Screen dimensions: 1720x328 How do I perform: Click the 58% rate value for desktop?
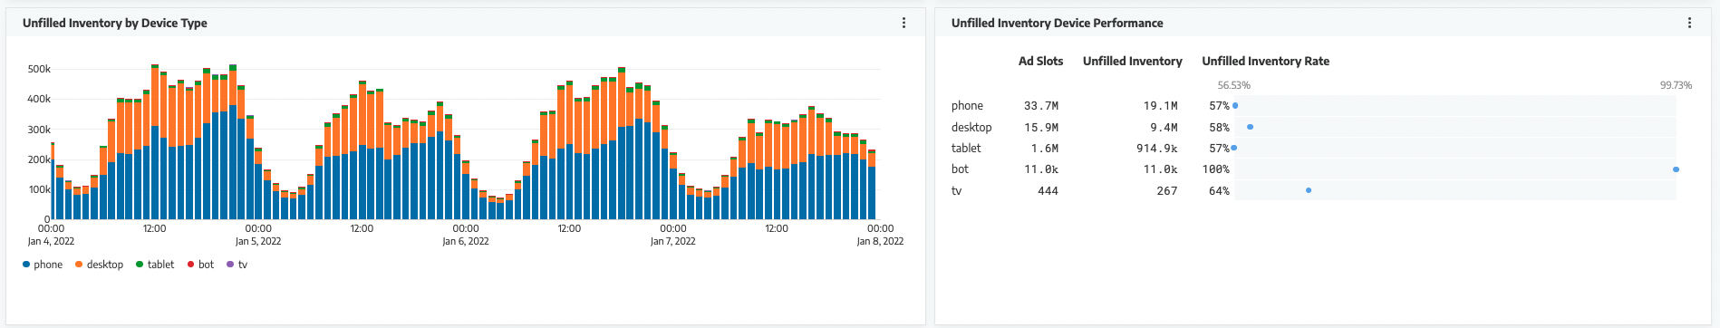point(1219,127)
